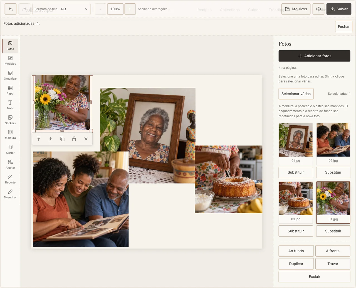Zoom out with the minus button
356x288 pixels.
pos(100,9)
